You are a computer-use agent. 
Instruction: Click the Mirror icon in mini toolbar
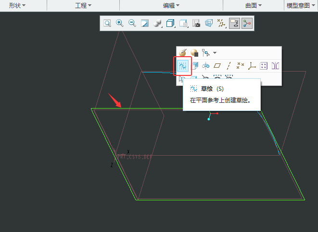[x=275, y=66]
